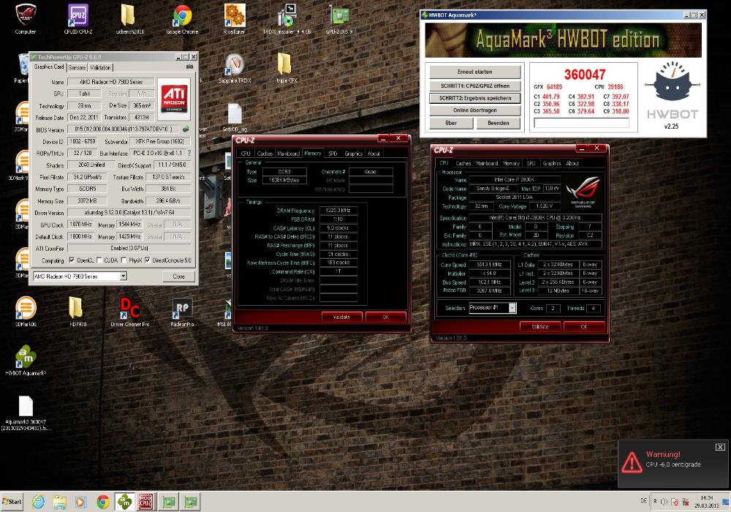Toggle DirectCompute 5.0 checkbox
The height and width of the screenshot is (512, 731).
click(148, 260)
